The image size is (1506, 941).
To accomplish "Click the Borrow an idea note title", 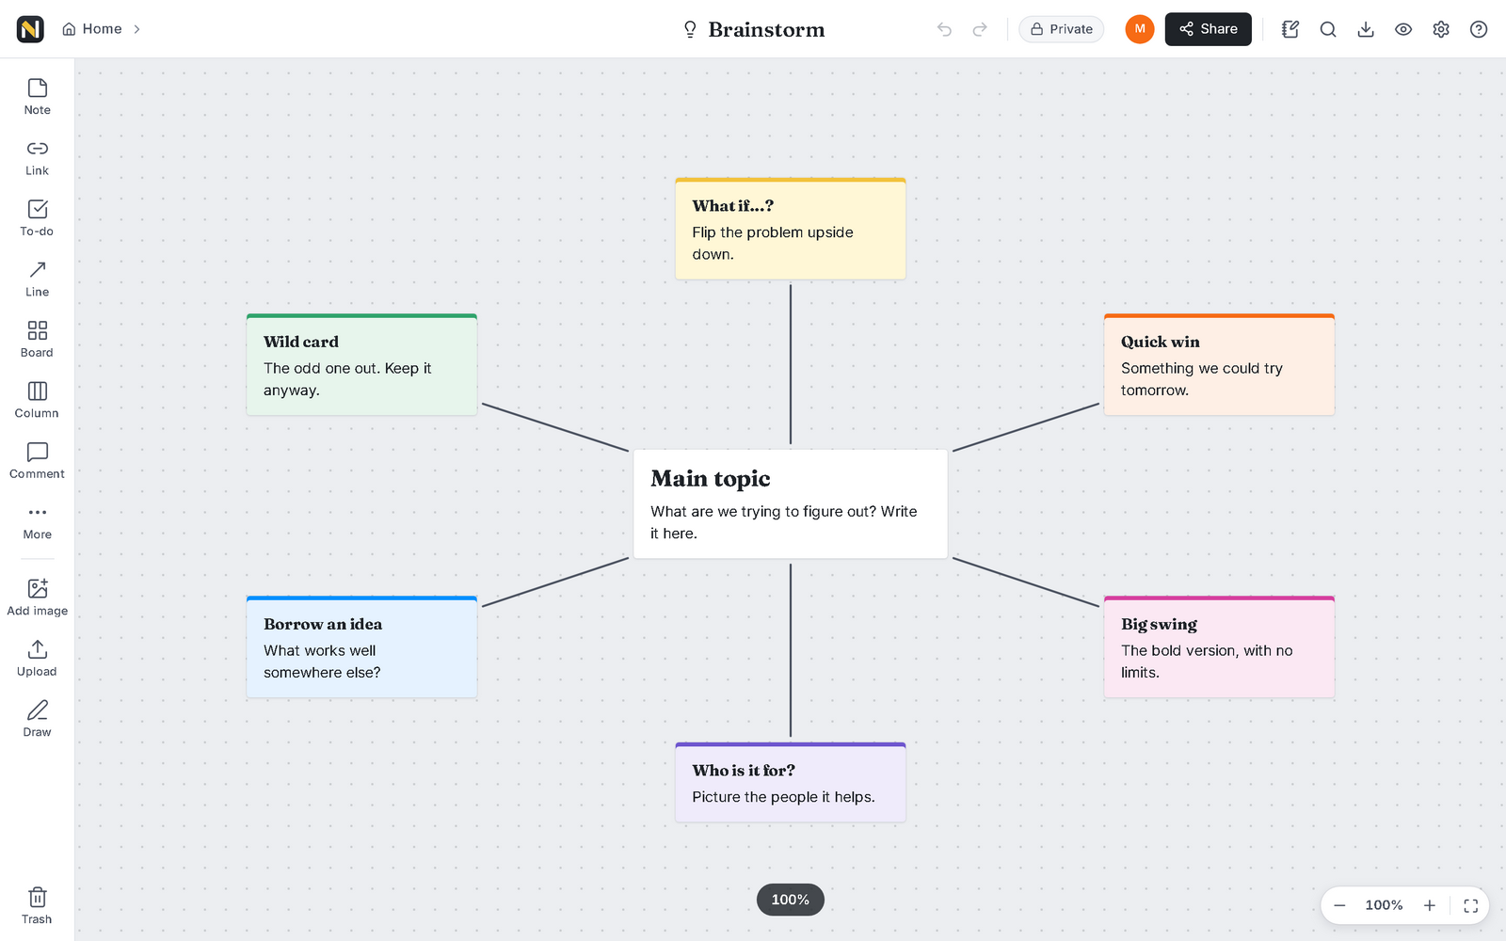I will coord(323,624).
